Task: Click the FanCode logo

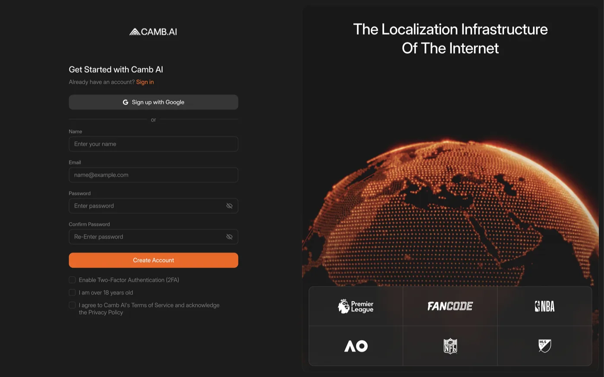Action: click(450, 306)
